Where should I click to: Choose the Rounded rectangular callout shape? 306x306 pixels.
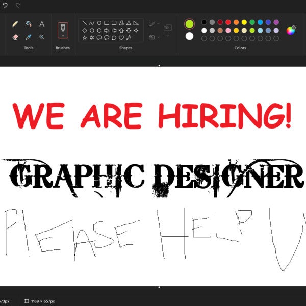point(99,37)
